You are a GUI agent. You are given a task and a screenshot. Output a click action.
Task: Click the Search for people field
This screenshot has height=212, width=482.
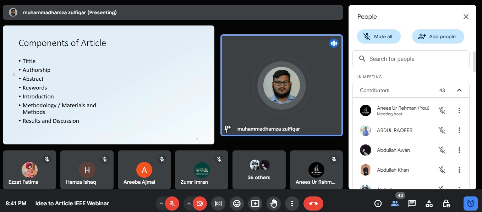pos(411,59)
